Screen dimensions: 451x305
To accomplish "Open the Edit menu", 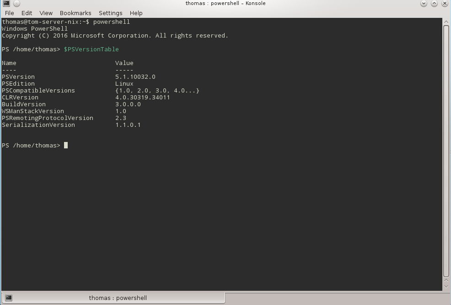I will (x=27, y=13).
